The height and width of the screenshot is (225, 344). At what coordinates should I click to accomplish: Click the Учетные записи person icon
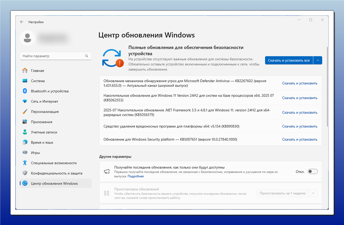tap(25, 132)
